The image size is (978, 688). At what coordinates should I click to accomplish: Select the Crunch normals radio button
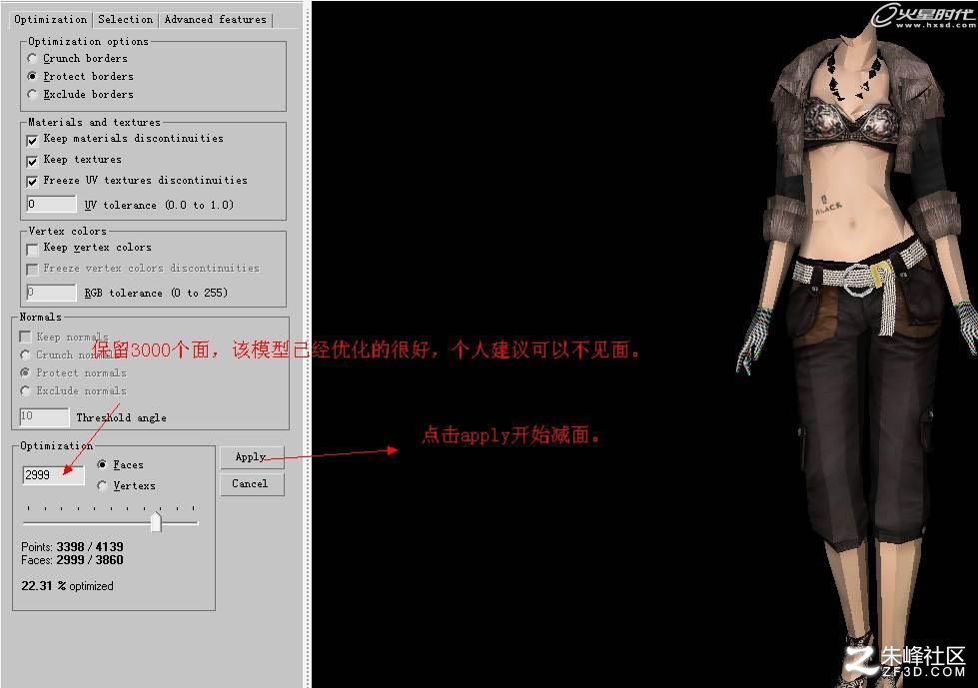click(26, 354)
